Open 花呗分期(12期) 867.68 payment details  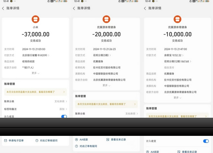tap(177, 61)
